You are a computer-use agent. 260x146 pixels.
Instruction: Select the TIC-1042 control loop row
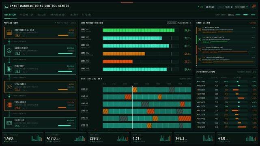click(x=226, y=82)
